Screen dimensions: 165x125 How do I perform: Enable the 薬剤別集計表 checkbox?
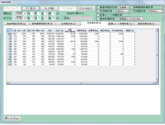pyautogui.click(x=98, y=19)
